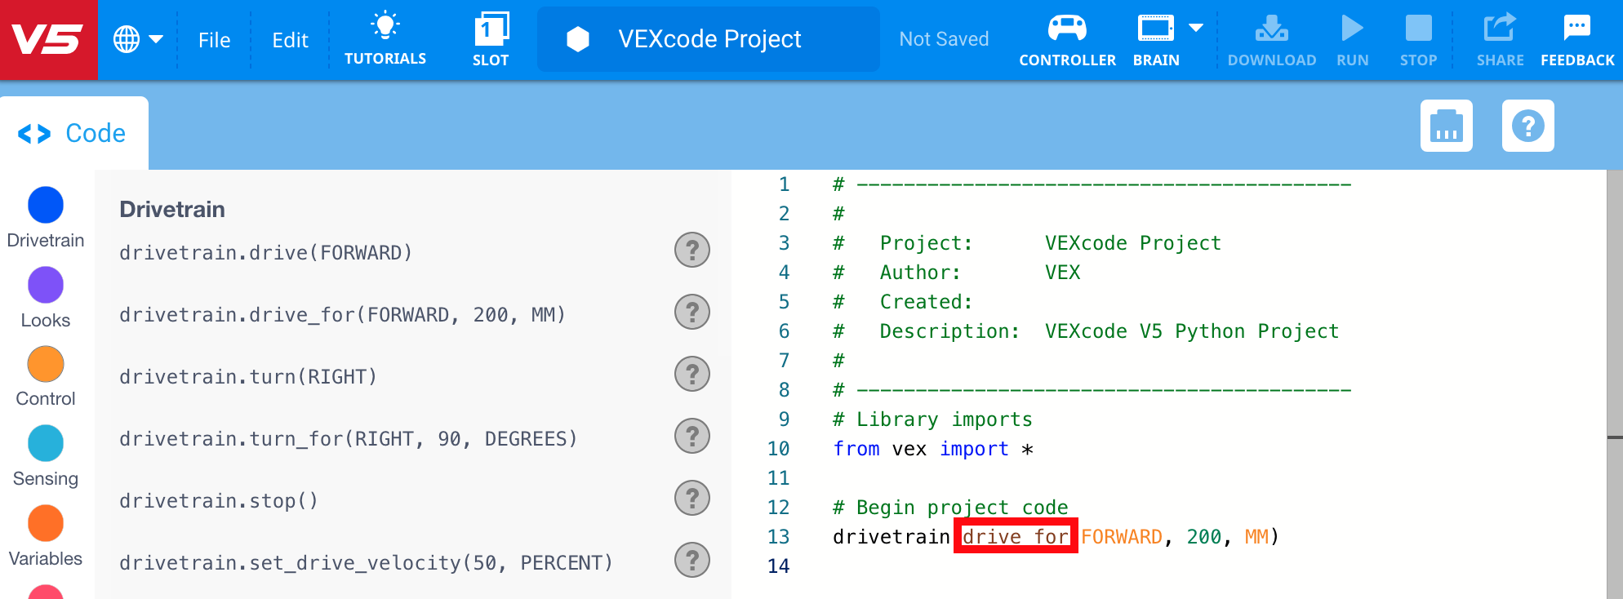Select the Code tab
Screen dimensions: 1623x599
(73, 133)
